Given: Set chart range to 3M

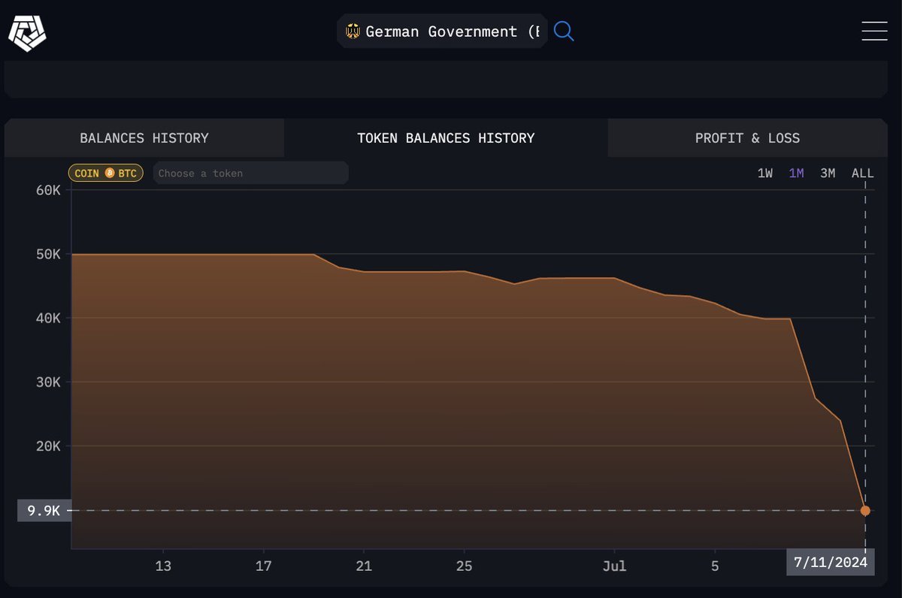Looking at the screenshot, I should 828,174.
